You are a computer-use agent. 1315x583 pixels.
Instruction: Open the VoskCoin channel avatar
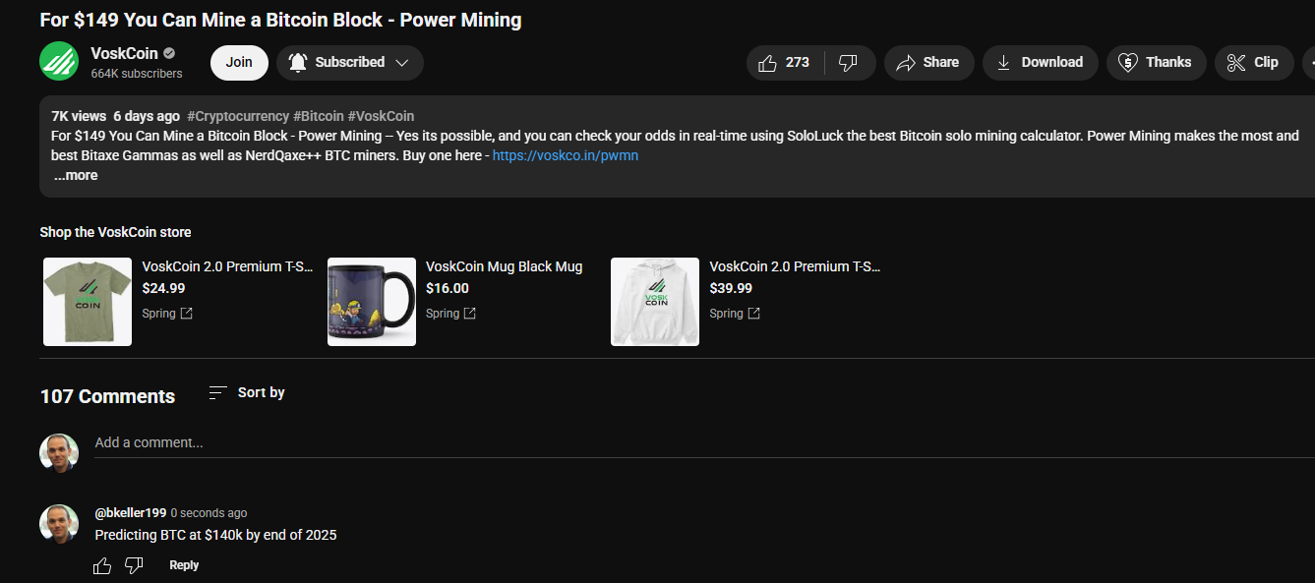(x=59, y=62)
